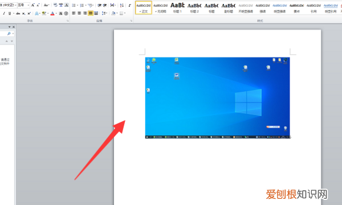Apply the 引用 style
This screenshot has width=342, height=205.
[313, 7]
